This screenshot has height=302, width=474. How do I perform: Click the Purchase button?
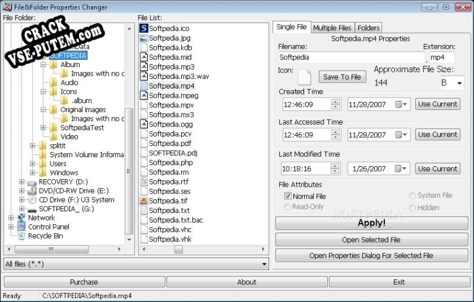coord(84,282)
